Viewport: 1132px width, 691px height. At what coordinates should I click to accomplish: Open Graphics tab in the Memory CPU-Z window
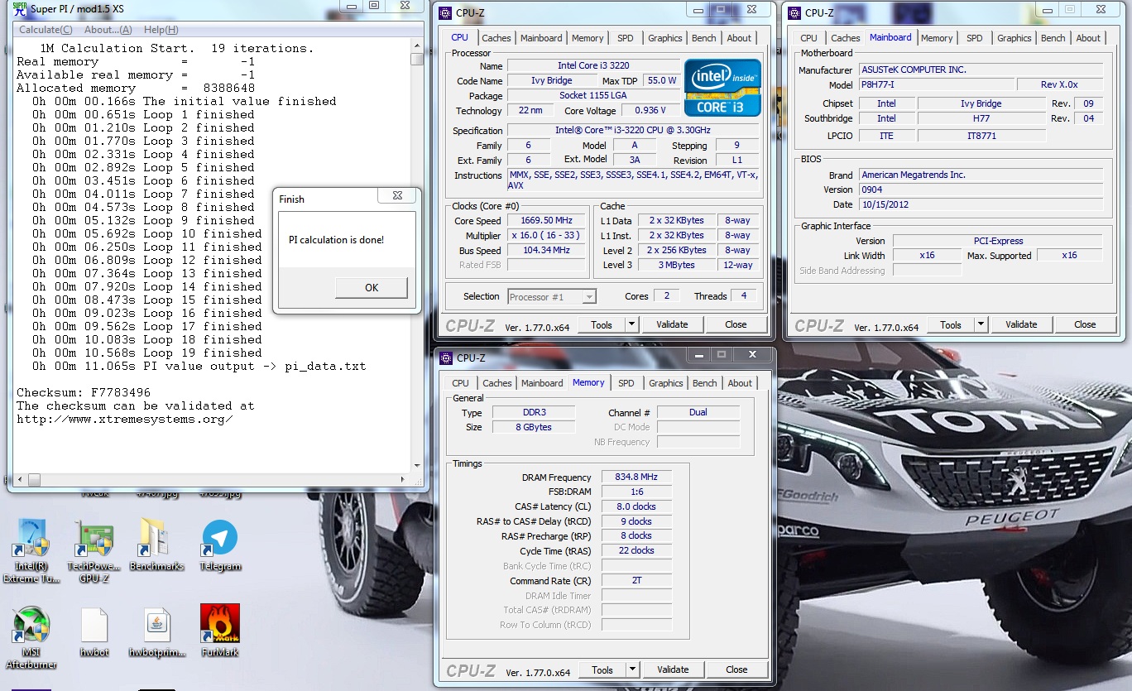click(666, 383)
